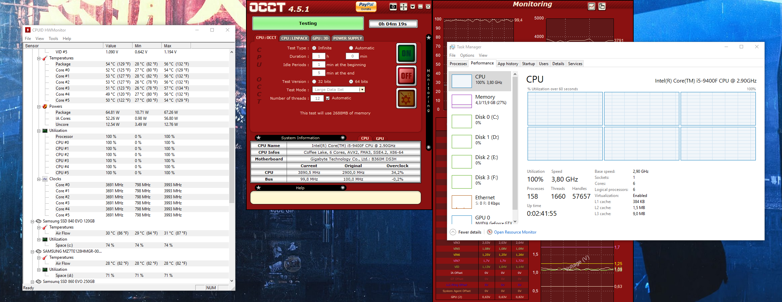Expand the Help section chevron
The height and width of the screenshot is (302, 782).
343,188
